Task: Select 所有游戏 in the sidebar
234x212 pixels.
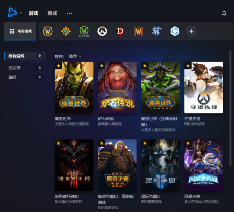Action: coord(25,56)
